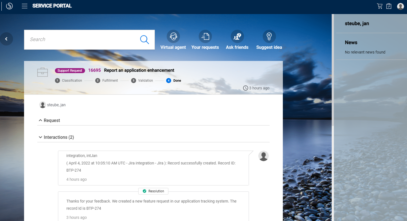This screenshot has height=221, width=407.
Task: Collapse the panel with the left arrow button
Action: pos(6,39)
